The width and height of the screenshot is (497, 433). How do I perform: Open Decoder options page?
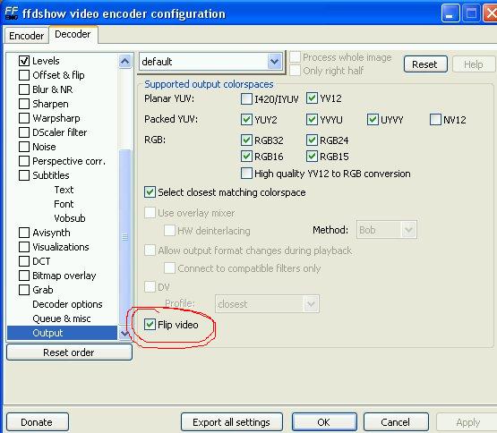point(67,304)
